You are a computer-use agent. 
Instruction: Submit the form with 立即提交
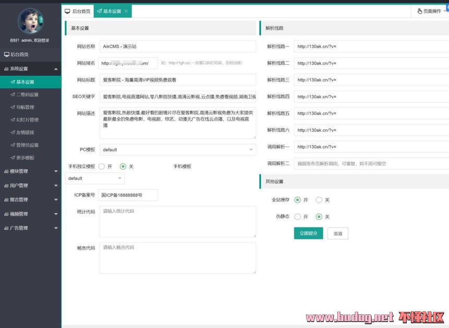pyautogui.click(x=309, y=233)
